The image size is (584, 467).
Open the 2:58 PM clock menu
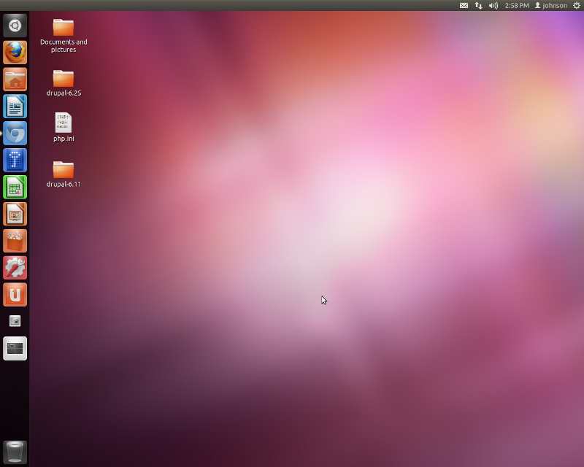click(x=517, y=5)
